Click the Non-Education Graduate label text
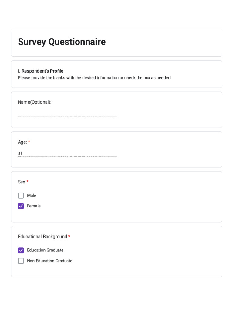This screenshot has height=311, width=233. click(49, 261)
